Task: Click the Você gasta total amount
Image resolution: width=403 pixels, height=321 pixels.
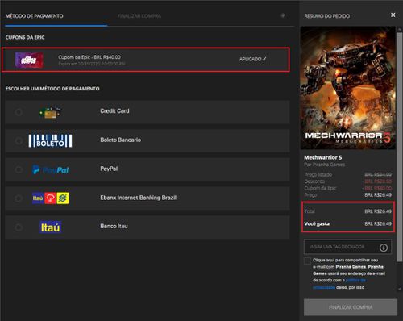Action: point(378,223)
